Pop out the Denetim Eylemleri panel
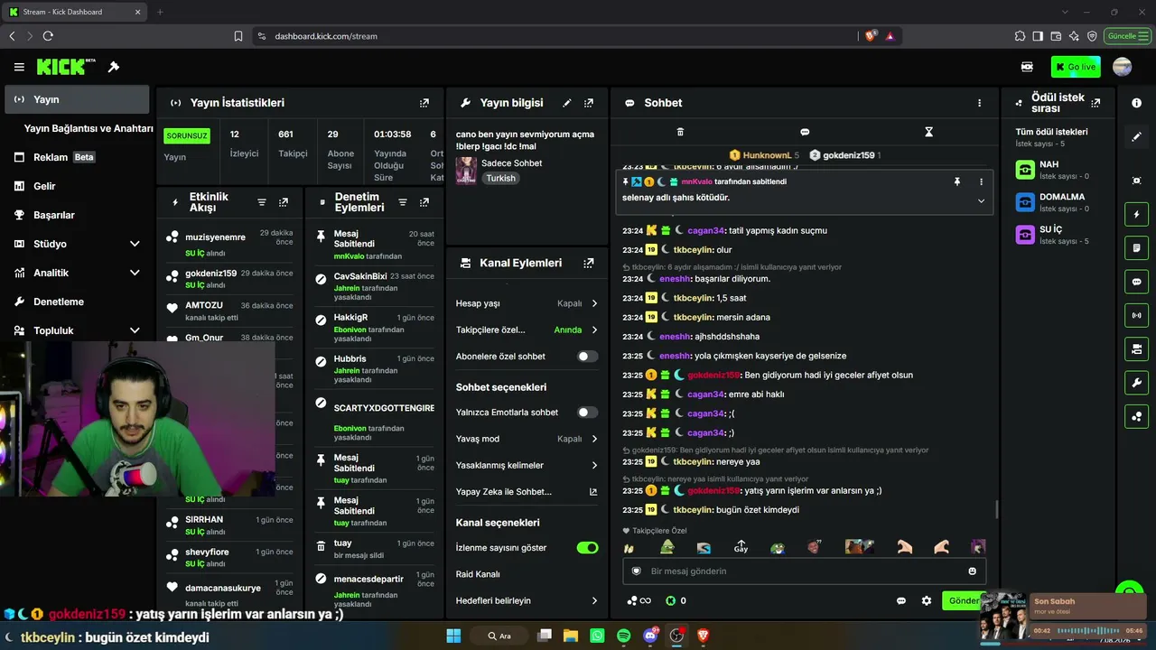The image size is (1156, 650). [x=424, y=202]
